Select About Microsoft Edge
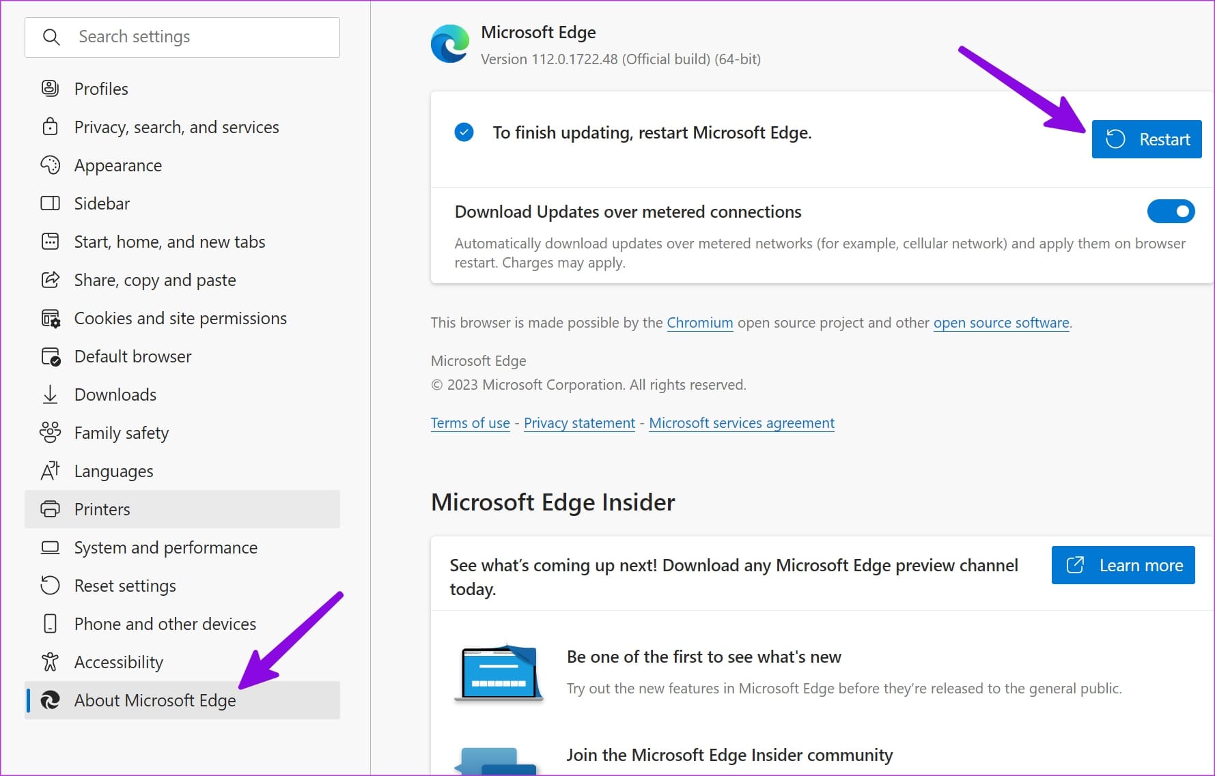1215x776 pixels. click(x=182, y=700)
